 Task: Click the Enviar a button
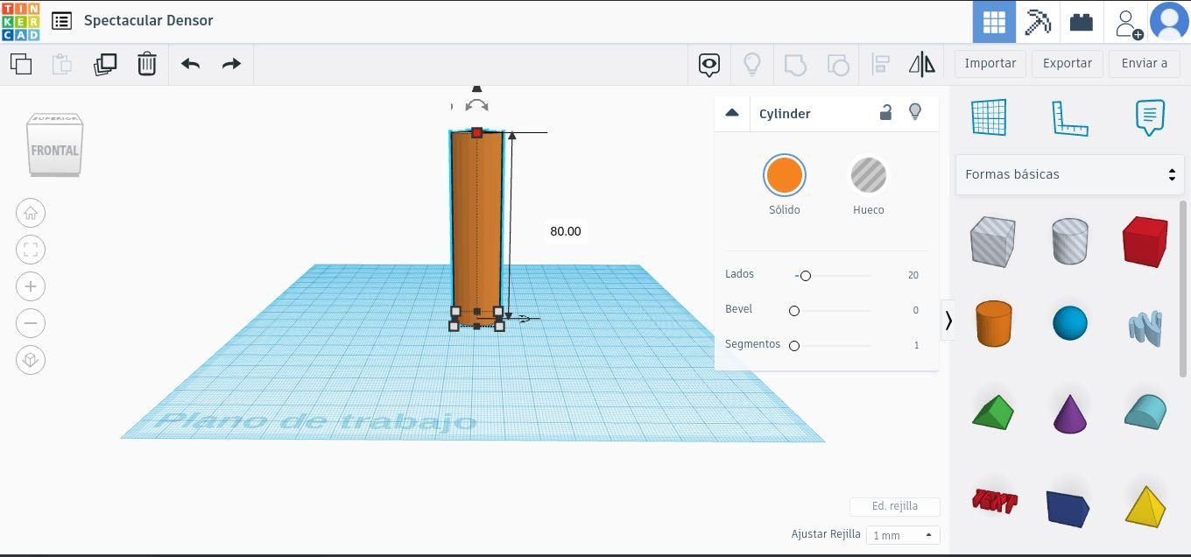1145,63
